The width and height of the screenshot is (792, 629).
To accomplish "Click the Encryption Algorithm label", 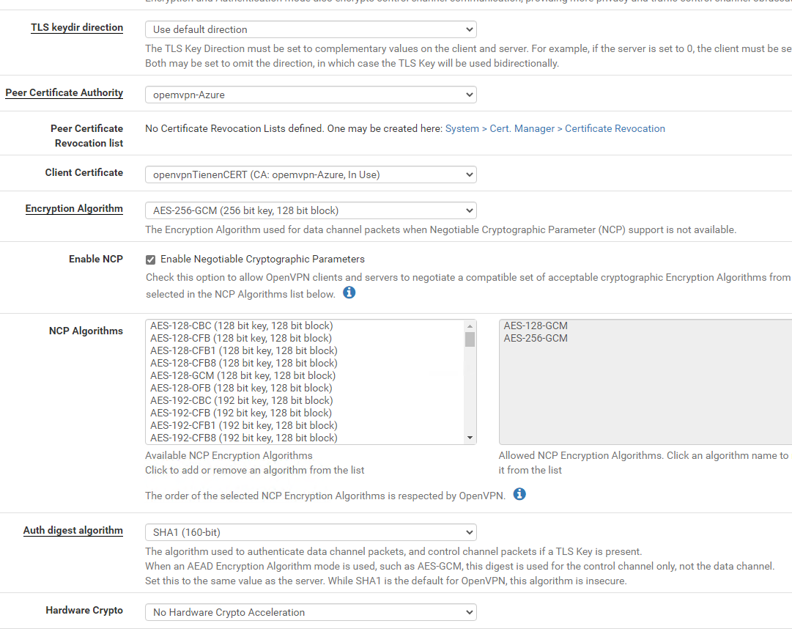I will pos(74,208).
